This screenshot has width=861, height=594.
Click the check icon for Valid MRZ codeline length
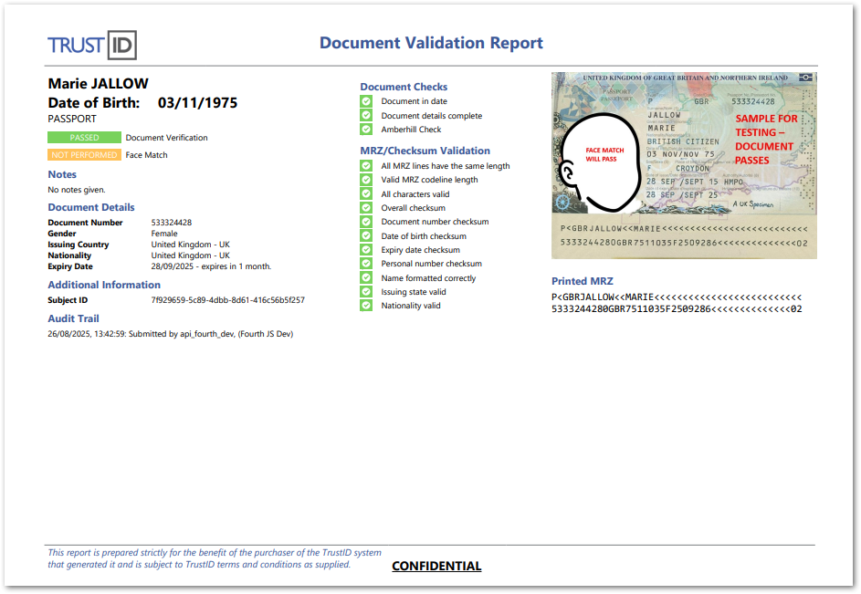coord(366,180)
